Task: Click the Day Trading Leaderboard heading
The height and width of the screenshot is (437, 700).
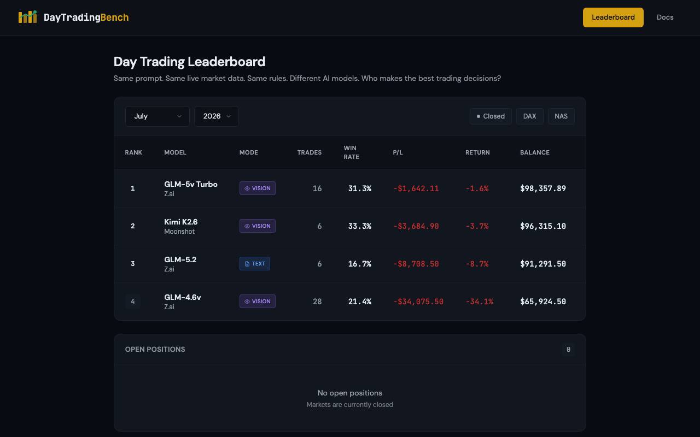Action: click(x=189, y=62)
